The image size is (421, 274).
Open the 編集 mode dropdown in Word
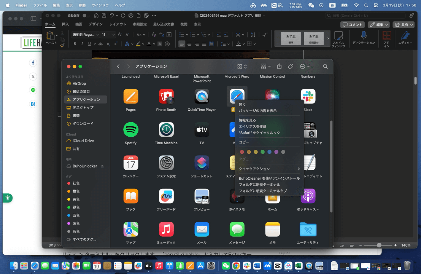pyautogui.click(x=378, y=25)
